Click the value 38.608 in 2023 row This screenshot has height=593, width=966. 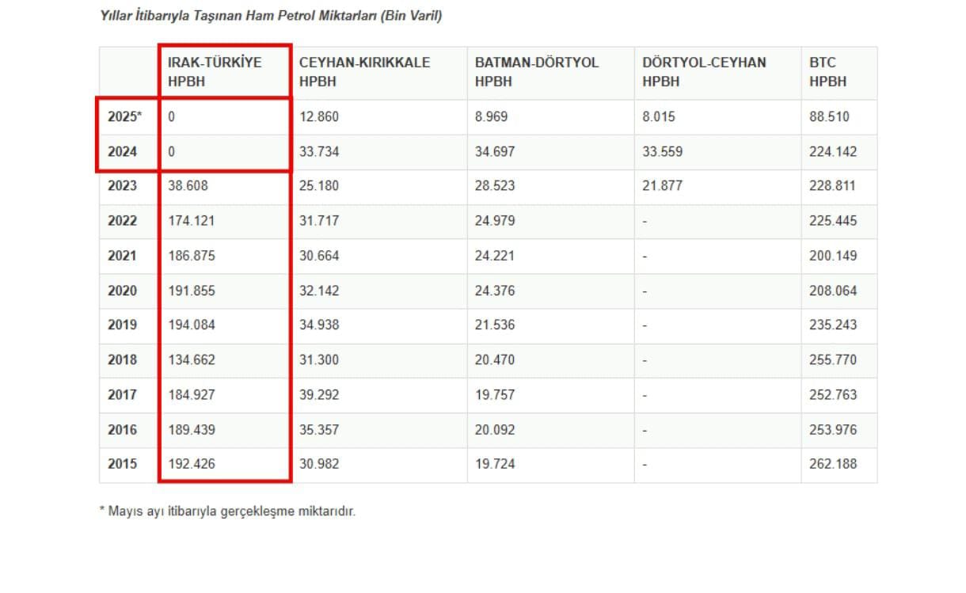click(x=187, y=186)
